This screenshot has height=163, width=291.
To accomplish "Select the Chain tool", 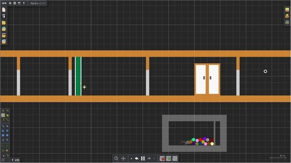I will (7, 140).
